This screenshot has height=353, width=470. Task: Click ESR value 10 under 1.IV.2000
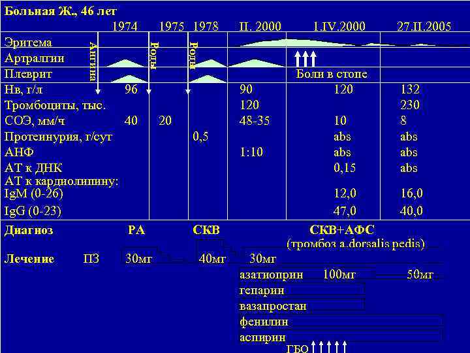coord(340,121)
